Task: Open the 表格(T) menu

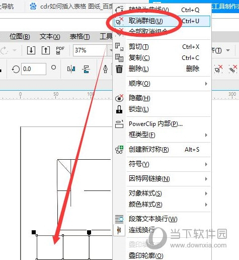Action: [80, 36]
